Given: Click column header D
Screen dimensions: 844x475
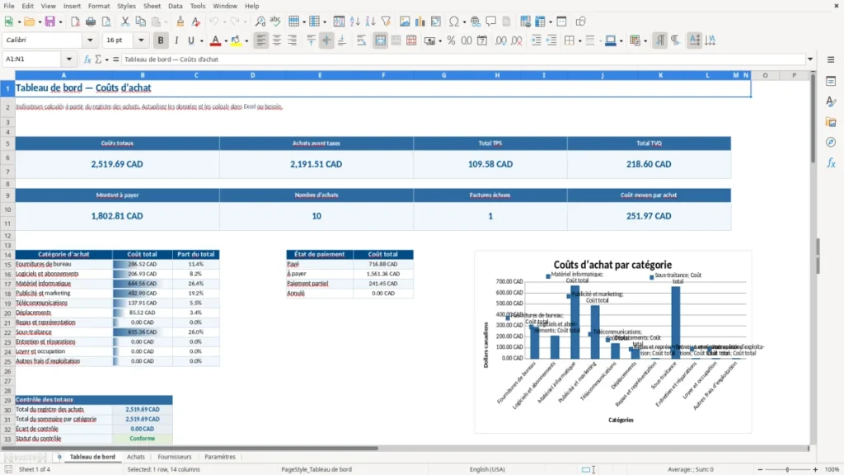Looking at the screenshot, I should pyautogui.click(x=252, y=75).
